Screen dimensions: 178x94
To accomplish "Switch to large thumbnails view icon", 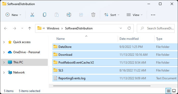I will 174,91.
